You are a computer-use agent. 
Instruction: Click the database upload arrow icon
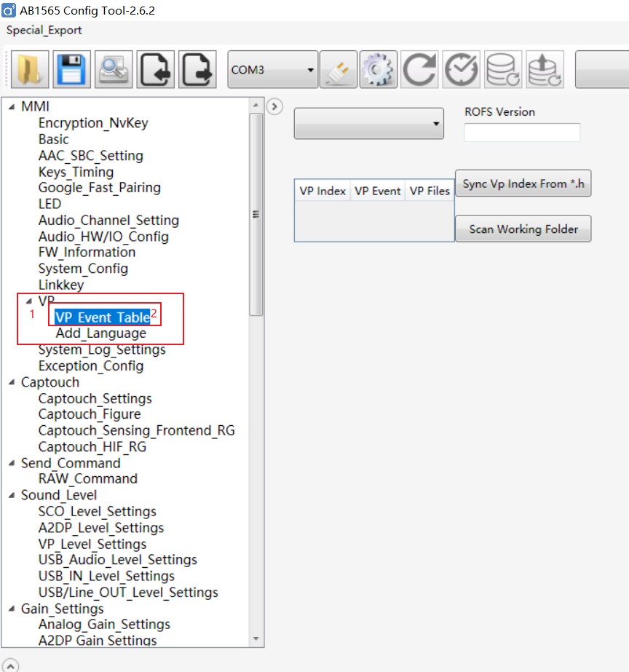tap(544, 70)
